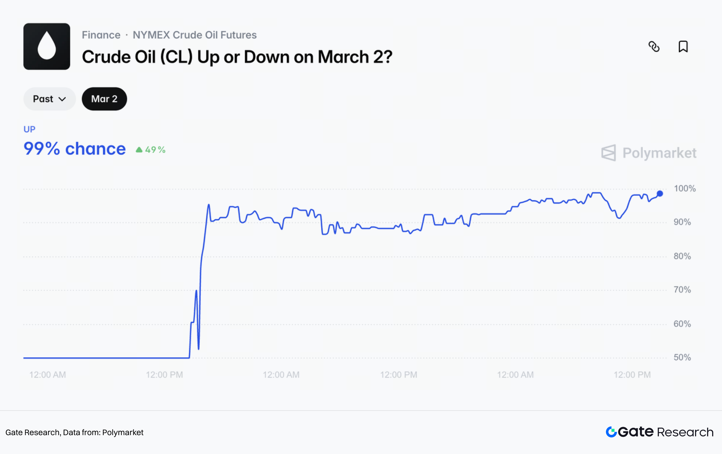Click the first 12:00 PM axis label
Screen dimensions: 722x454
point(164,375)
